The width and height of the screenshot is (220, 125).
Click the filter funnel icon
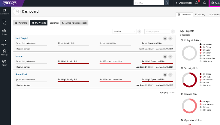click(x=173, y=31)
